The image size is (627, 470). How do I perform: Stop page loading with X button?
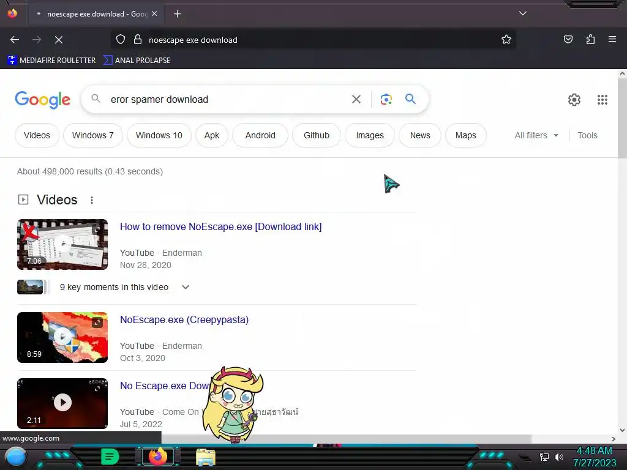pyautogui.click(x=59, y=40)
